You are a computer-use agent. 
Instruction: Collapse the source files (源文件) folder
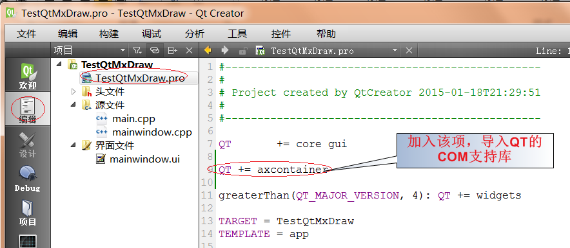(x=74, y=105)
